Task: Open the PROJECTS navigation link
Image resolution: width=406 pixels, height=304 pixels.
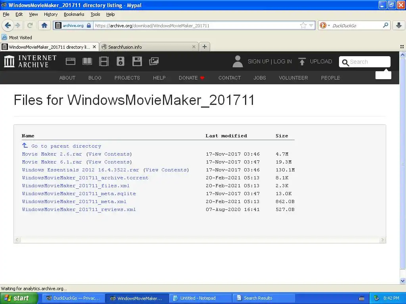Action: click(127, 78)
